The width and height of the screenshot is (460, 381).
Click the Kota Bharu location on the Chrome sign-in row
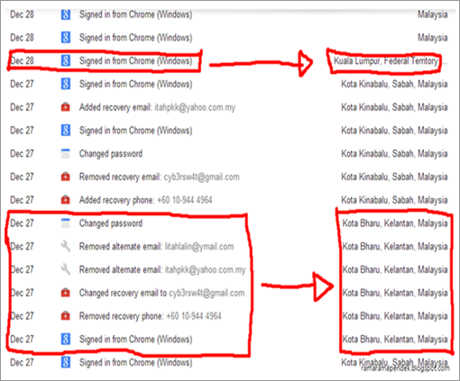tap(395, 340)
